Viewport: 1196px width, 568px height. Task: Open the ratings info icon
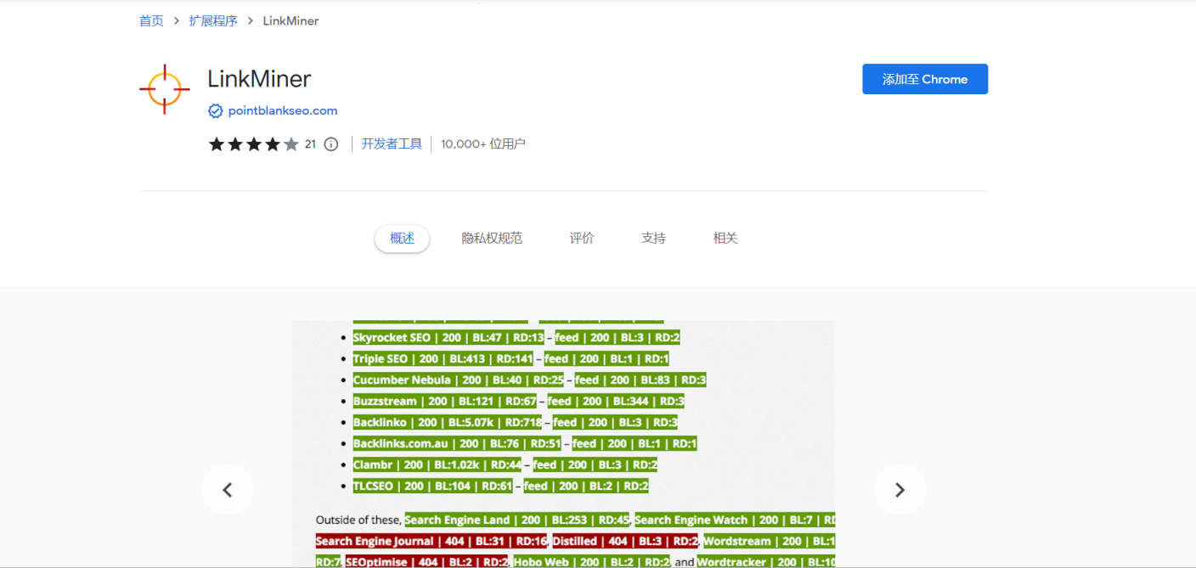click(x=330, y=143)
